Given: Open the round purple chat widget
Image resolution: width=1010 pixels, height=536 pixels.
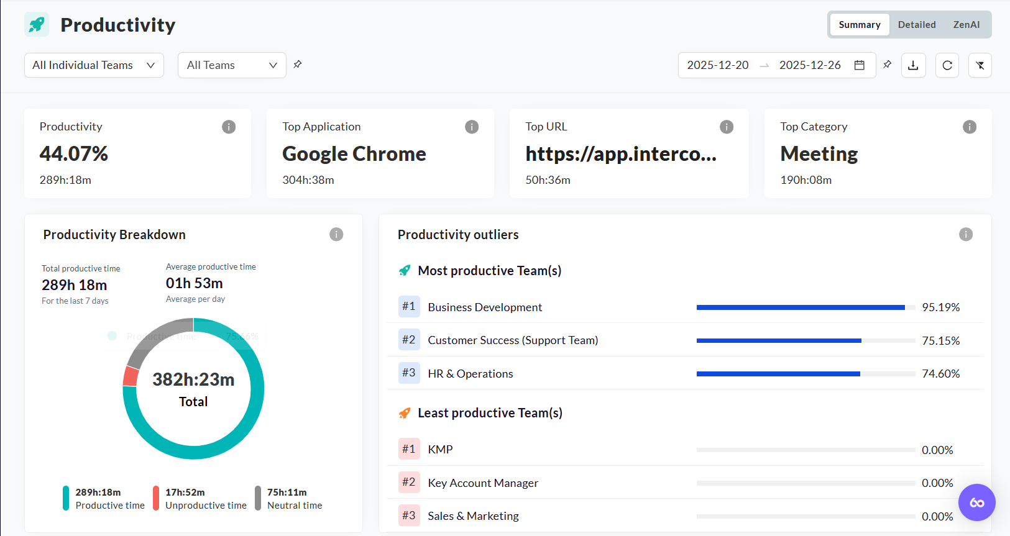Looking at the screenshot, I should tap(976, 502).
